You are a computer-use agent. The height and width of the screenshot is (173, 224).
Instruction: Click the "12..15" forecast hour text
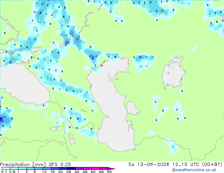[x=179, y=164]
